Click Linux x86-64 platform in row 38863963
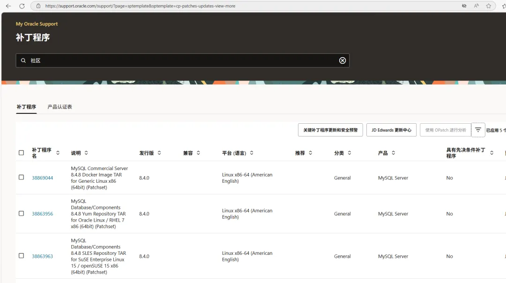The image size is (506, 283). tap(247, 256)
